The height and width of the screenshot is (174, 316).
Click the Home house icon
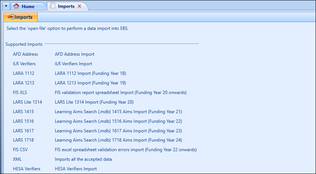pyautogui.click(x=16, y=6)
